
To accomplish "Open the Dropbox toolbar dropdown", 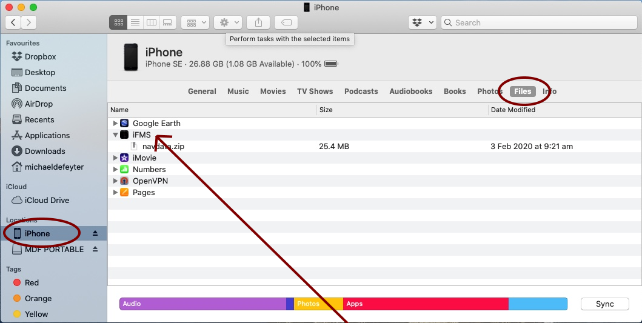I will tap(423, 22).
